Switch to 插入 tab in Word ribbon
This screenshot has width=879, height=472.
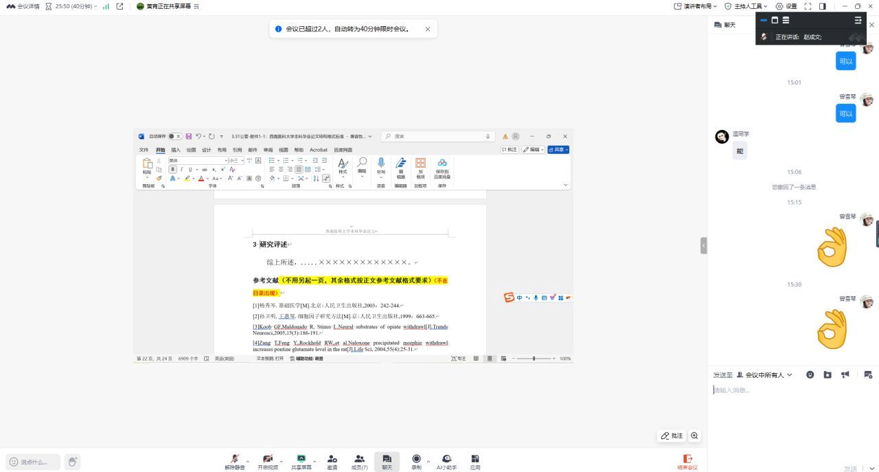[176, 150]
